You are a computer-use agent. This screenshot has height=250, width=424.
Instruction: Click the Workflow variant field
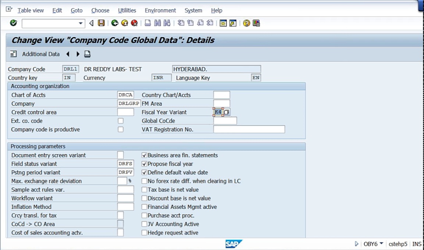pos(126,198)
